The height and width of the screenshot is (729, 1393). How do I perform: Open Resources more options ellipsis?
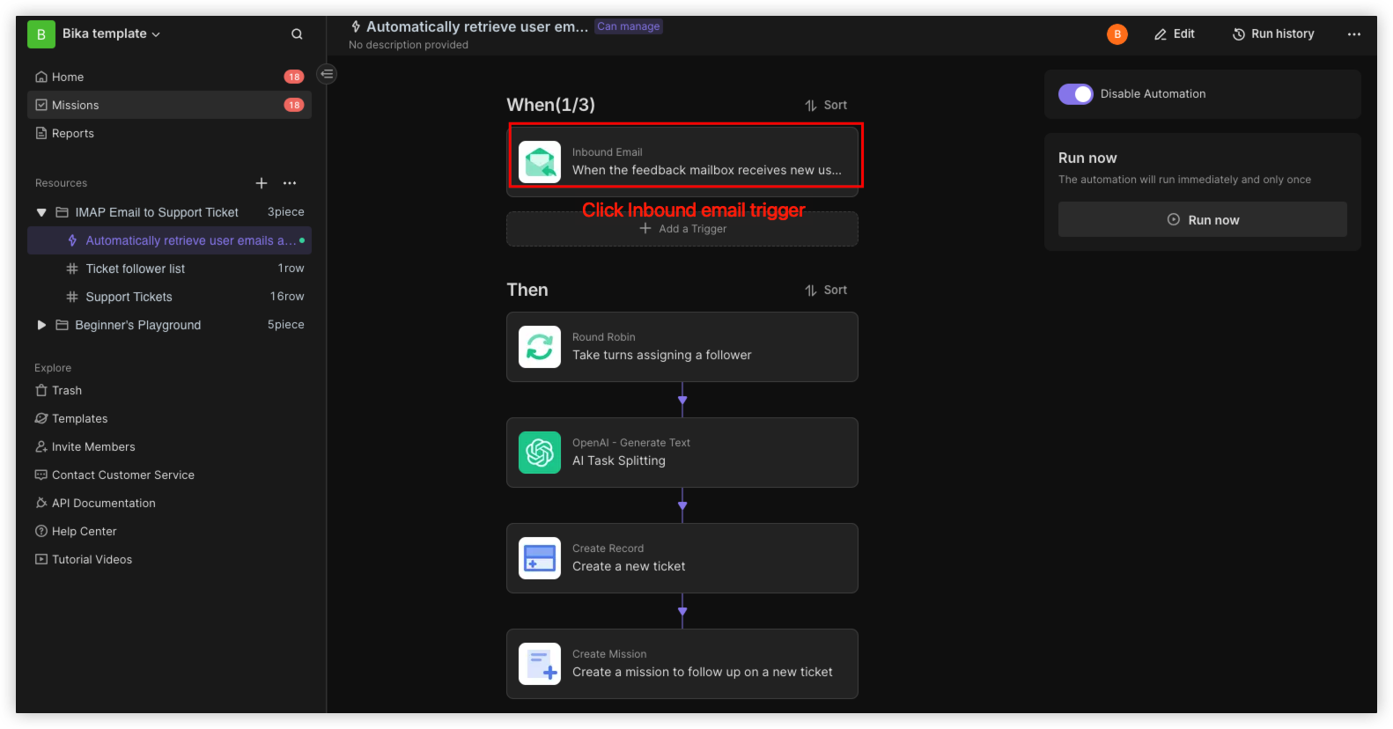tap(290, 183)
